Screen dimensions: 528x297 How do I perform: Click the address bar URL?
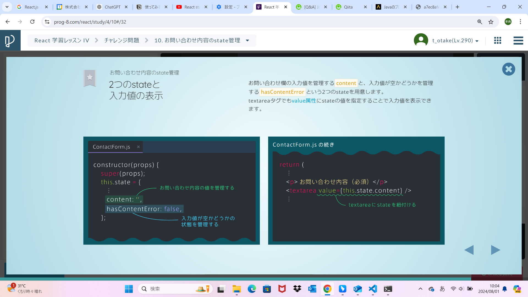[x=90, y=22]
